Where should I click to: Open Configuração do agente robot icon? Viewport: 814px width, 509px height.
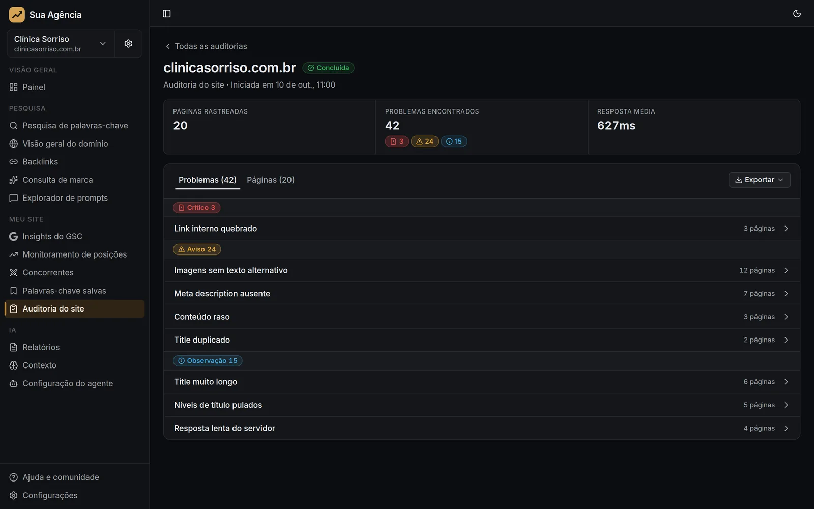(x=14, y=384)
